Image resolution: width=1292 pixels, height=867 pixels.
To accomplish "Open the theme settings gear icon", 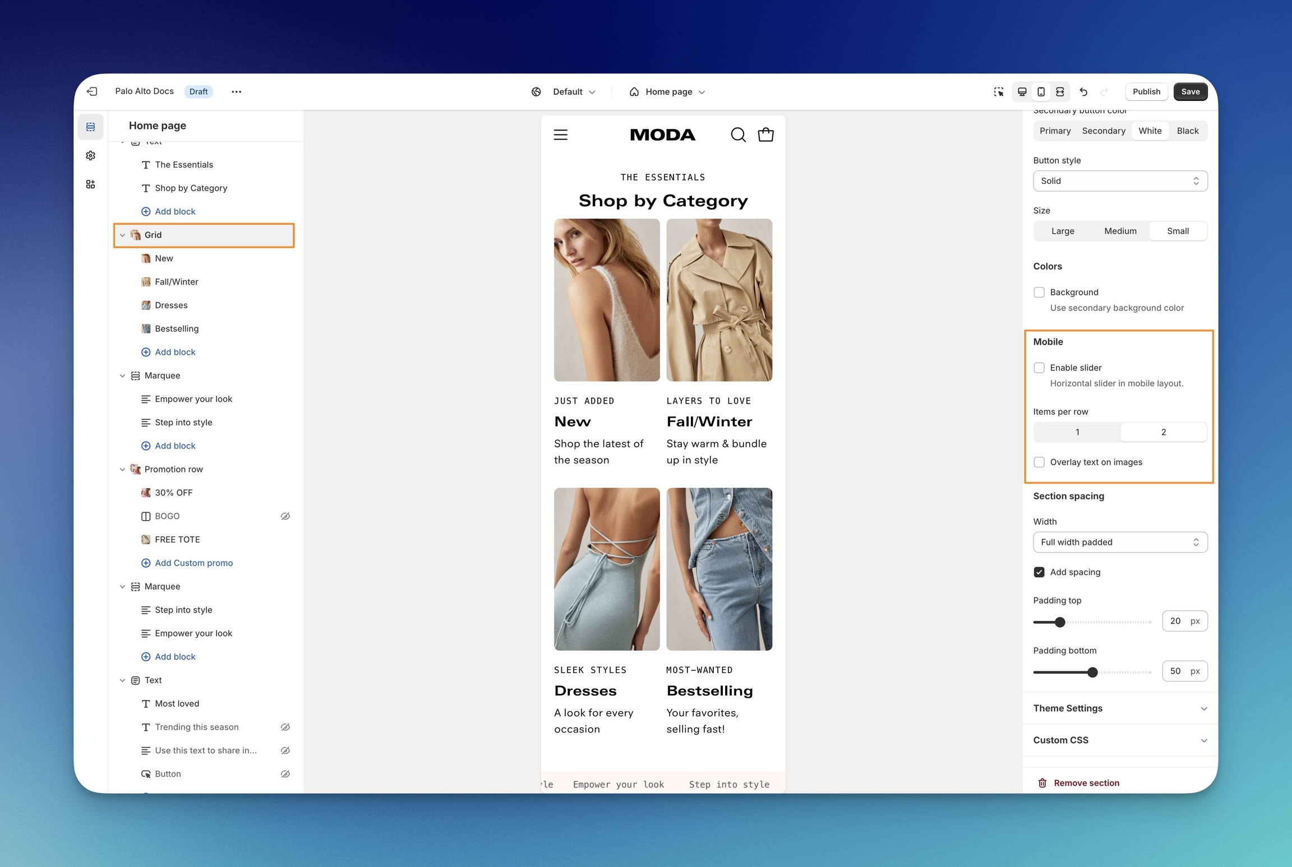I will coord(90,156).
